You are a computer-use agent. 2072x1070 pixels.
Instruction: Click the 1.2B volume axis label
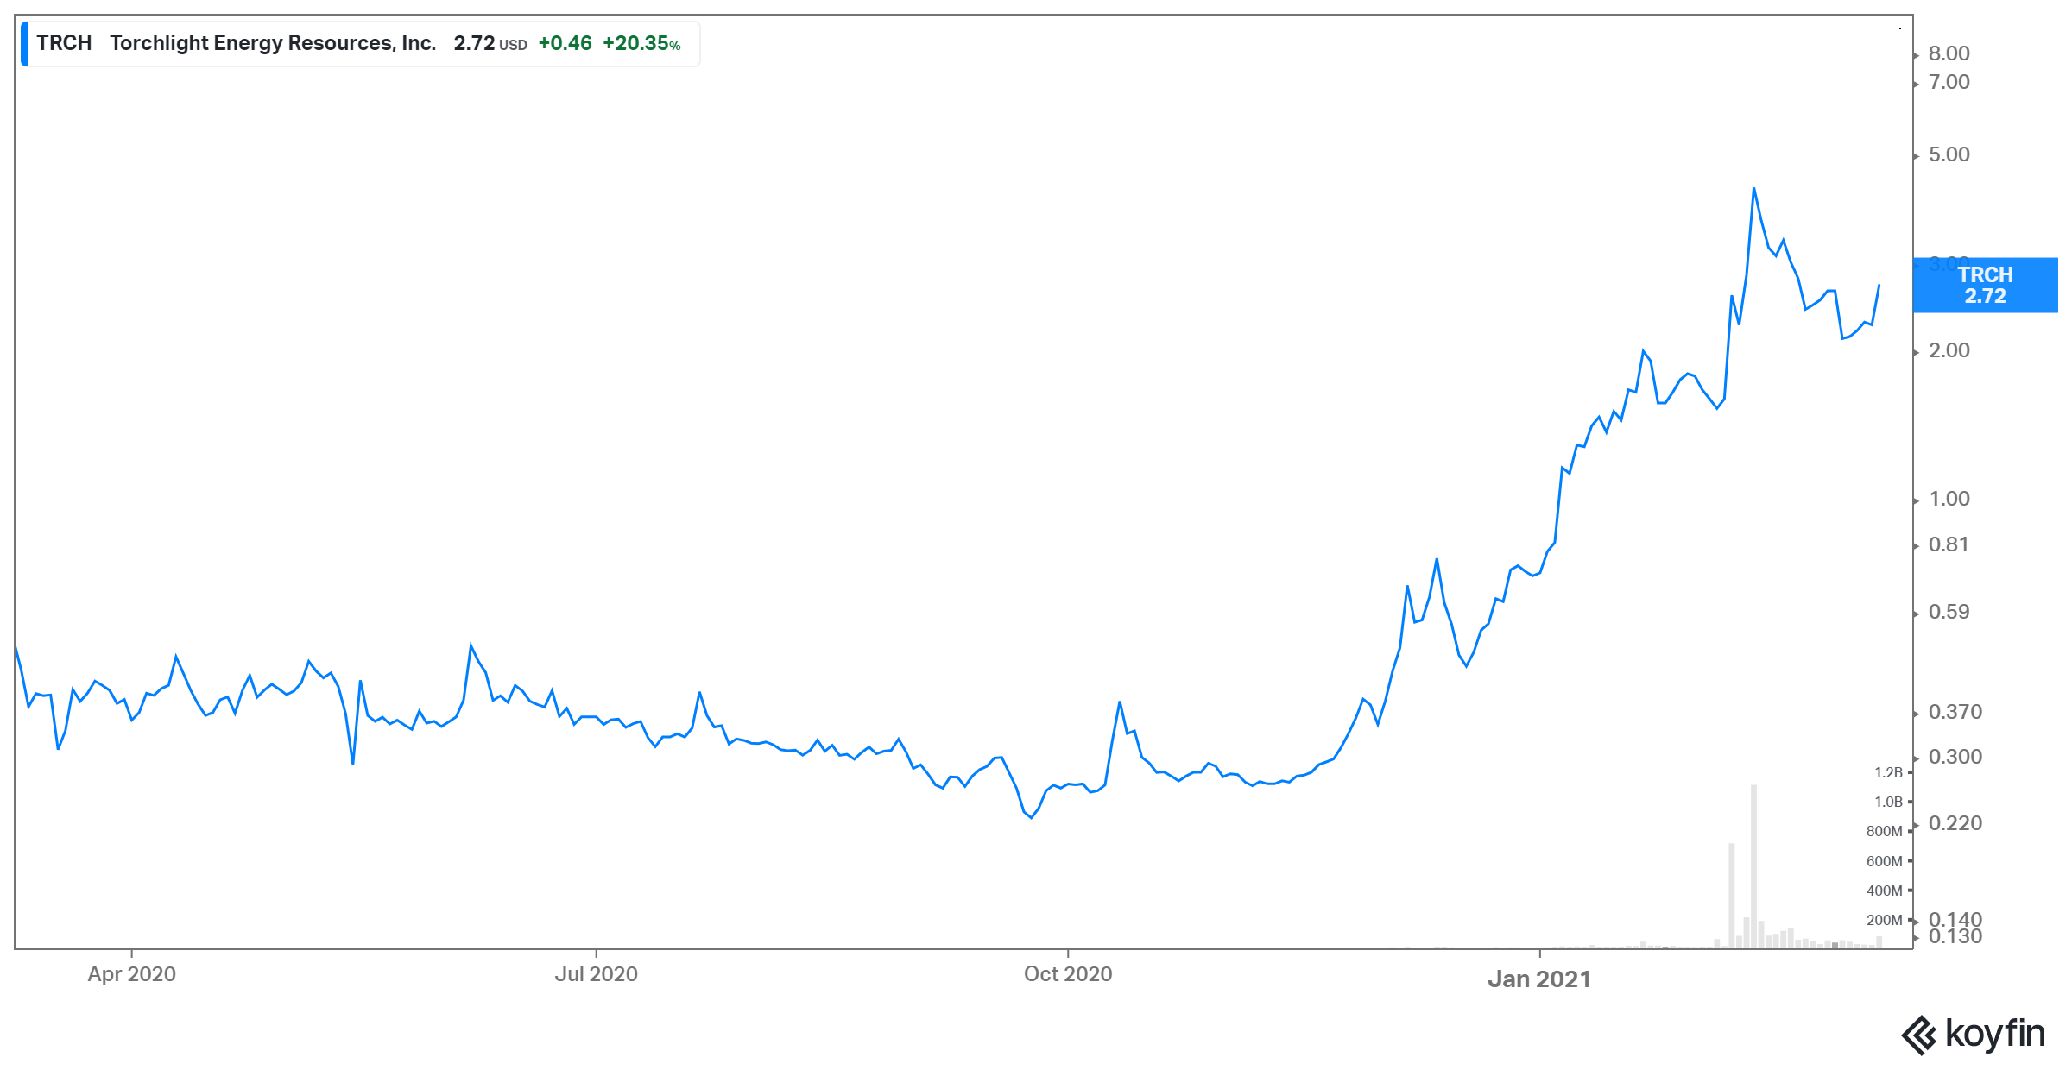1888,772
